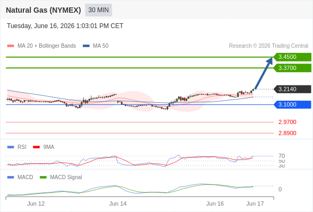Image resolution: width=313 pixels, height=212 pixels.
Task: Click the Jun 14 date axis label
Action: click(118, 204)
